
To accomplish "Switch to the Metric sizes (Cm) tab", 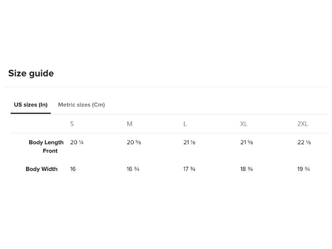I will (81, 105).
